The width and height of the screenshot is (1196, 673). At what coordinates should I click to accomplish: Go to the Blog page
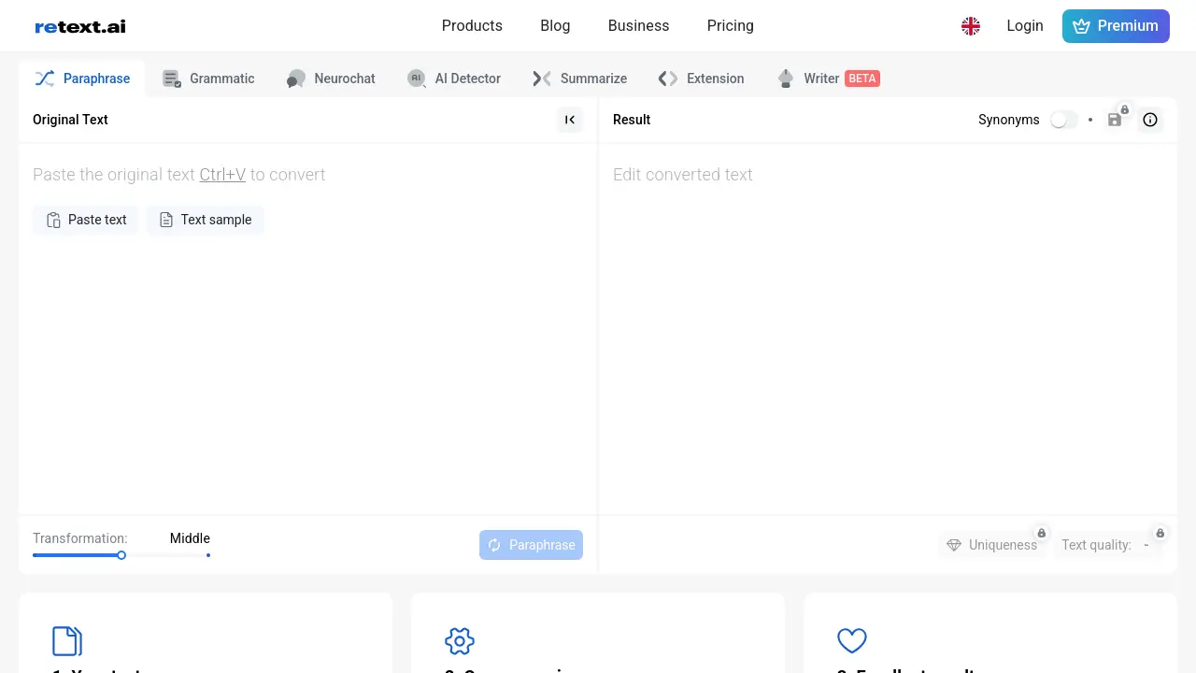(x=555, y=26)
